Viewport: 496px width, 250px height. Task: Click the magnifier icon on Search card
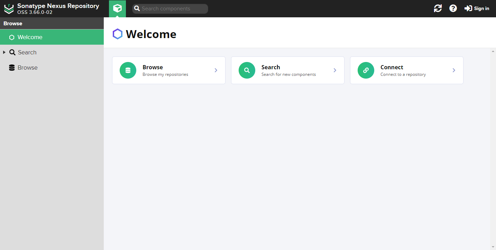(247, 70)
